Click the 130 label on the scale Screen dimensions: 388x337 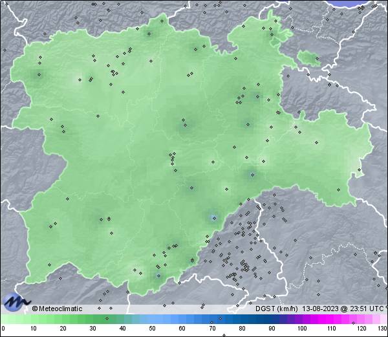tap(383, 329)
